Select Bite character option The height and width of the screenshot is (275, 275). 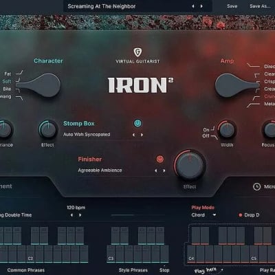point(7,89)
